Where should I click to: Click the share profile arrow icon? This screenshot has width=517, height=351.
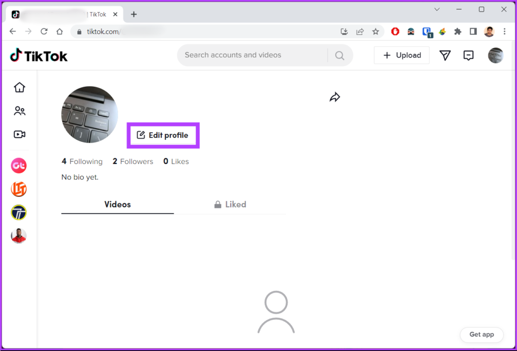335,97
